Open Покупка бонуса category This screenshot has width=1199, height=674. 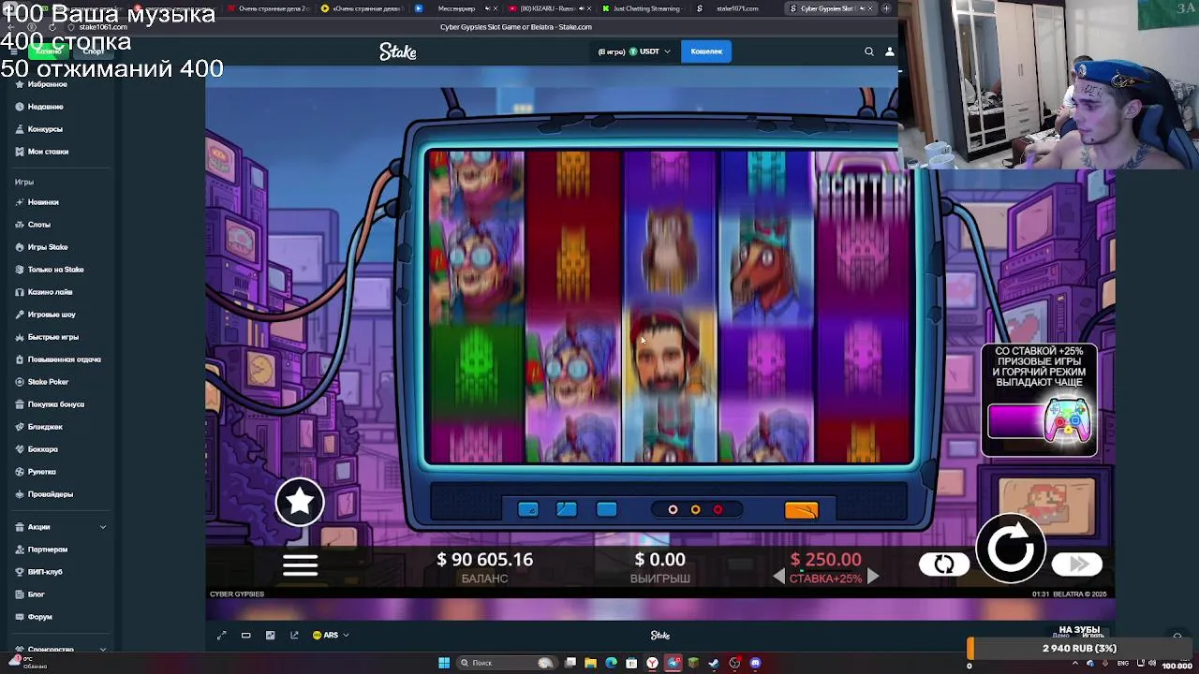point(55,404)
